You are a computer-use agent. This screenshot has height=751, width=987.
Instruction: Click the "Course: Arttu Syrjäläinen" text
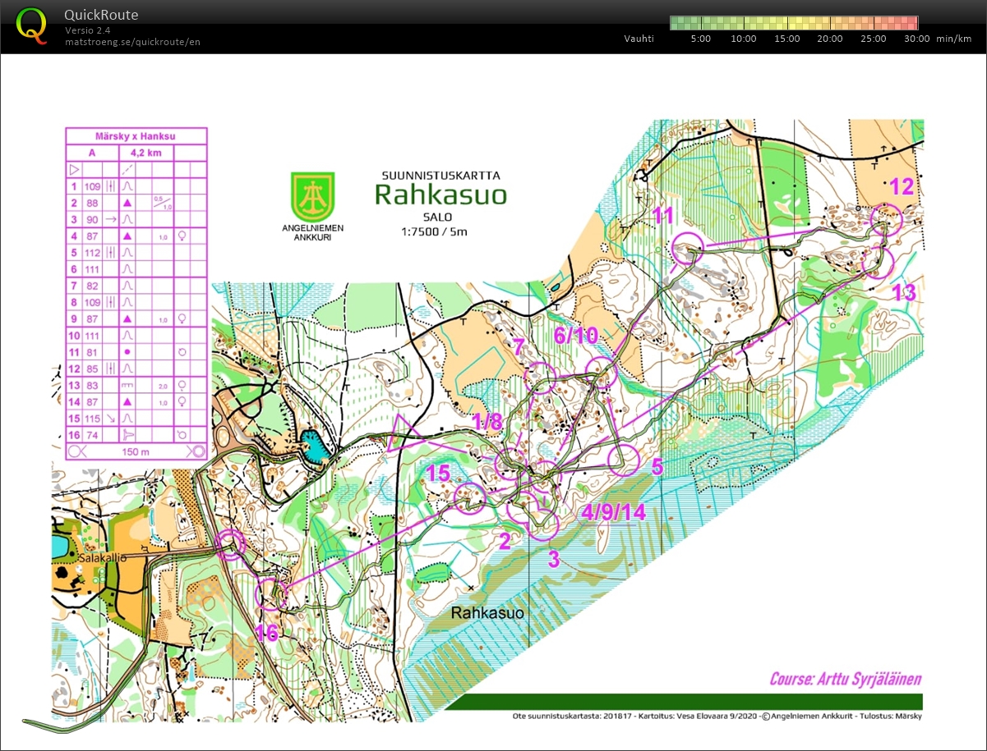[x=845, y=679]
